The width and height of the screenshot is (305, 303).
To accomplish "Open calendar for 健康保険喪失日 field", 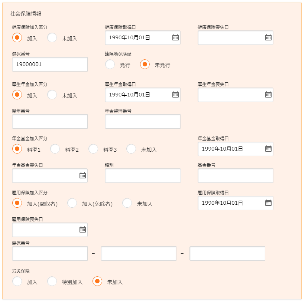I will (268, 37).
